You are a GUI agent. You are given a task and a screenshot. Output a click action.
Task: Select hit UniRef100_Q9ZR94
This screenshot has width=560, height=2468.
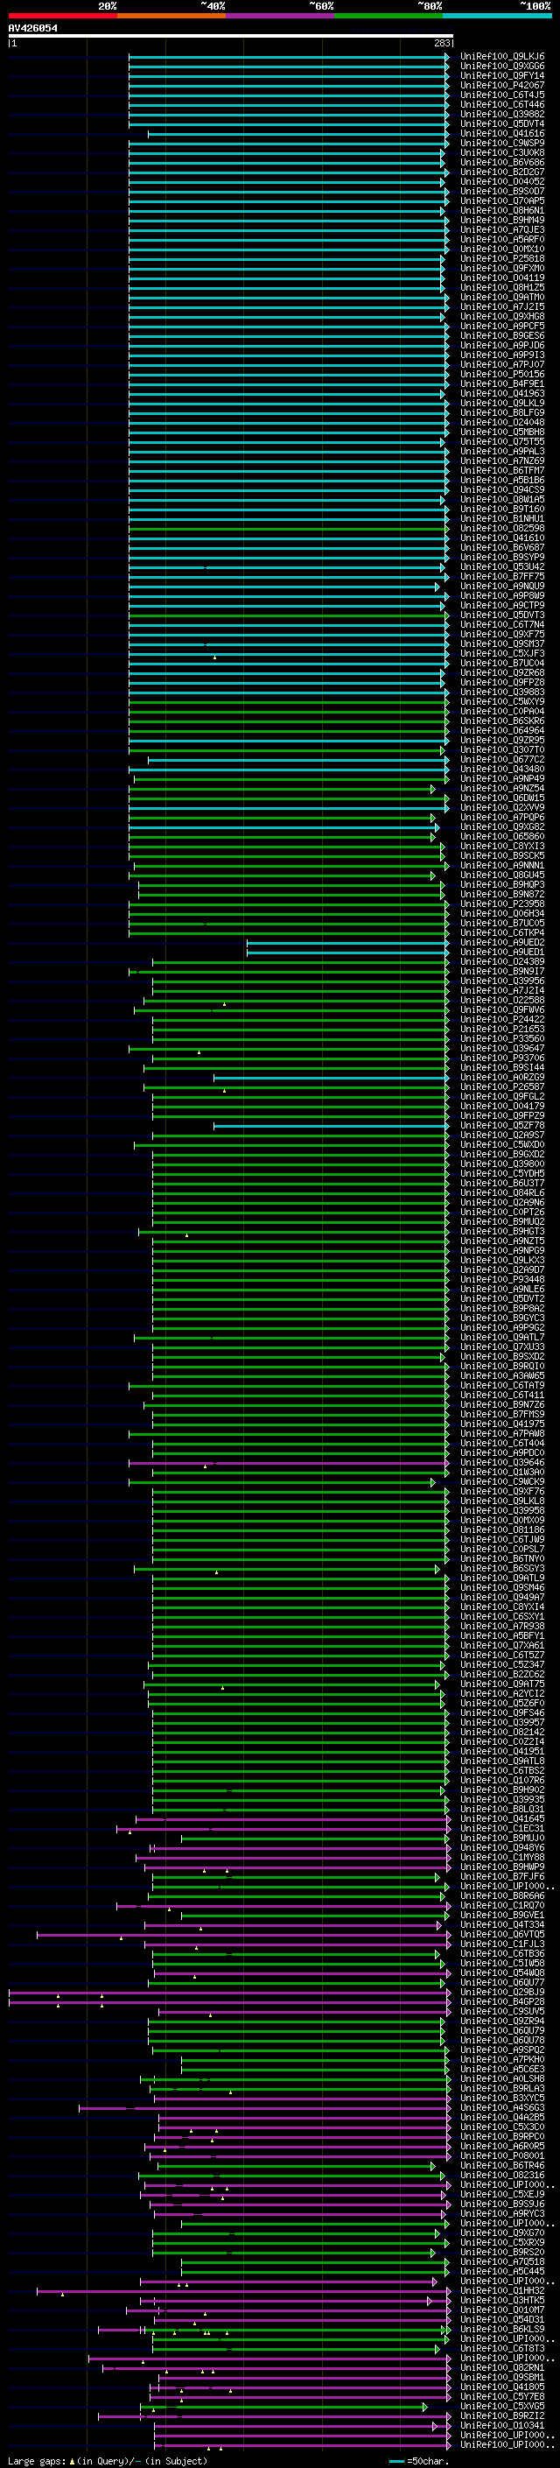(x=502, y=2021)
